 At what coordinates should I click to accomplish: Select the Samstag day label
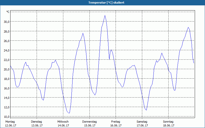click(x=142, y=122)
